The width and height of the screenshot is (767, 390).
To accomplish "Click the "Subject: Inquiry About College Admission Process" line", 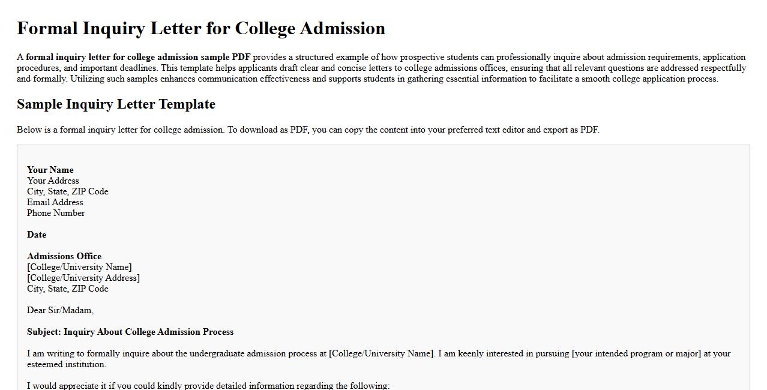I will [130, 332].
